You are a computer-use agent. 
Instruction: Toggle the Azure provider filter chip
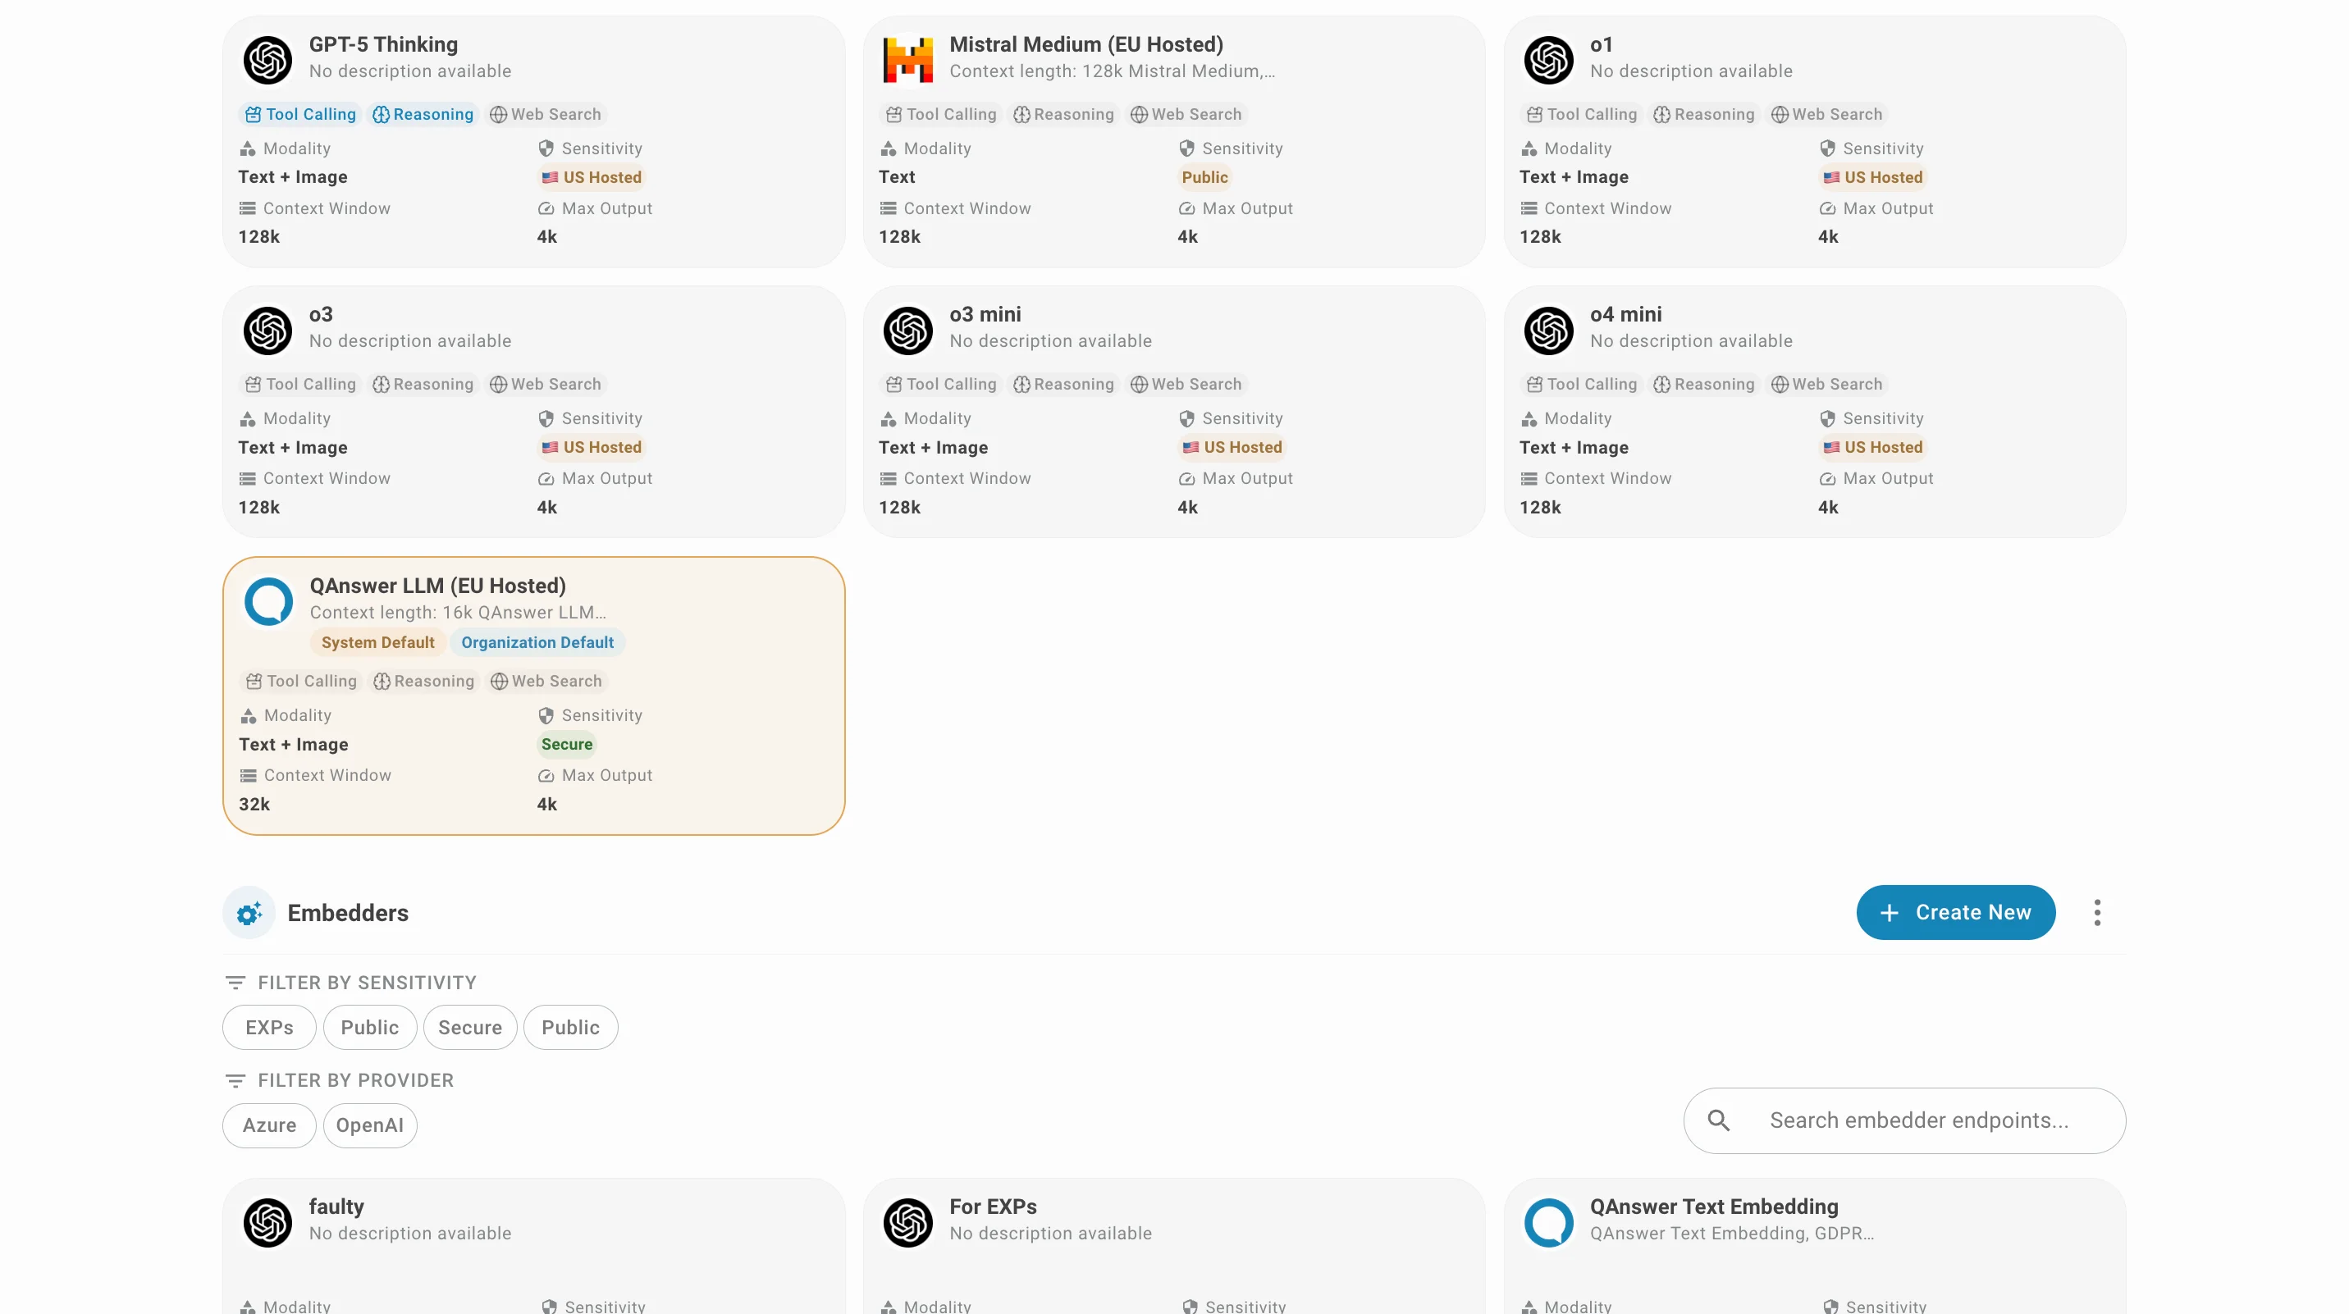pyautogui.click(x=269, y=1125)
